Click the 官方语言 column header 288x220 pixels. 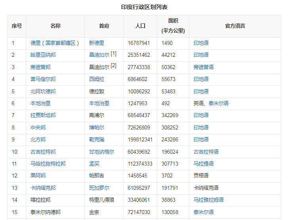pos(235,26)
